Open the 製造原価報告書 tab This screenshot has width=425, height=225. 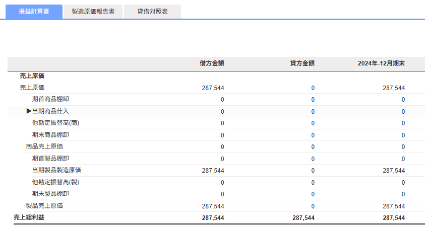tap(93, 12)
